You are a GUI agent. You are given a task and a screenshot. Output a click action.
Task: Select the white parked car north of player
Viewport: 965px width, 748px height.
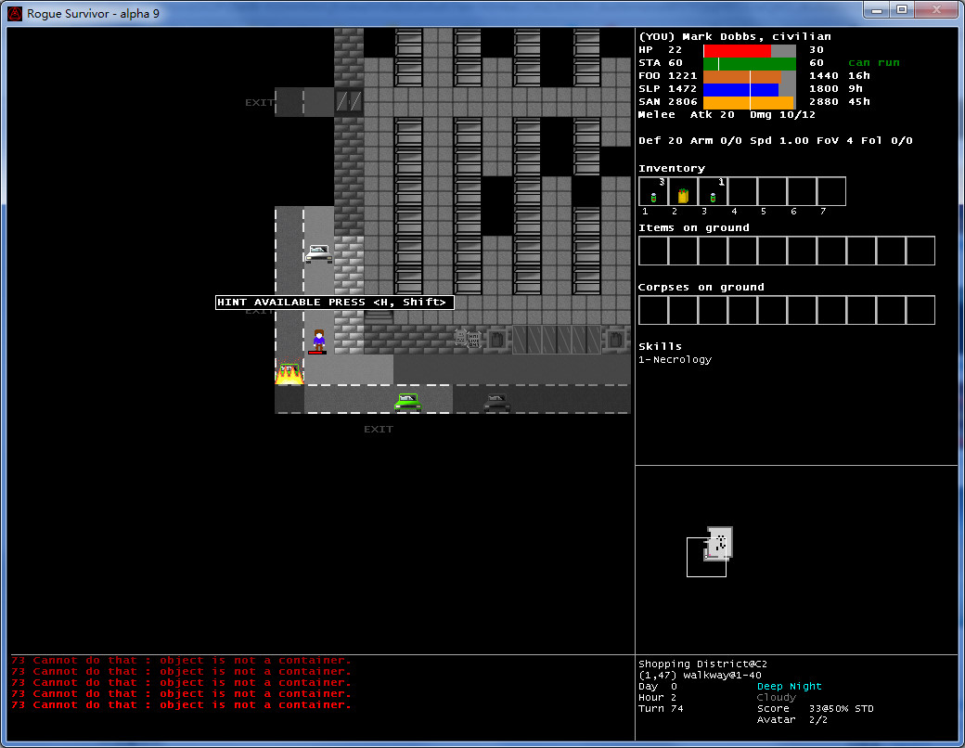click(x=319, y=253)
